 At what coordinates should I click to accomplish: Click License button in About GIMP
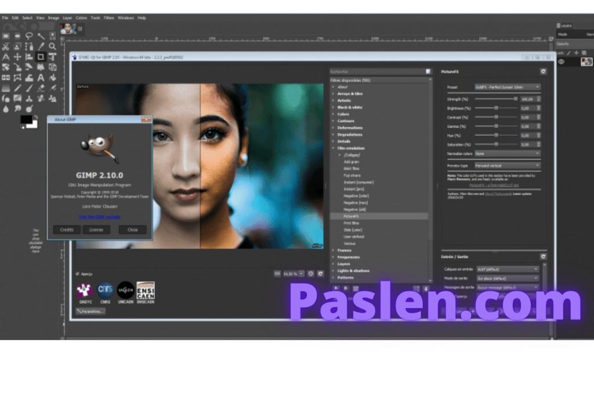(96, 230)
